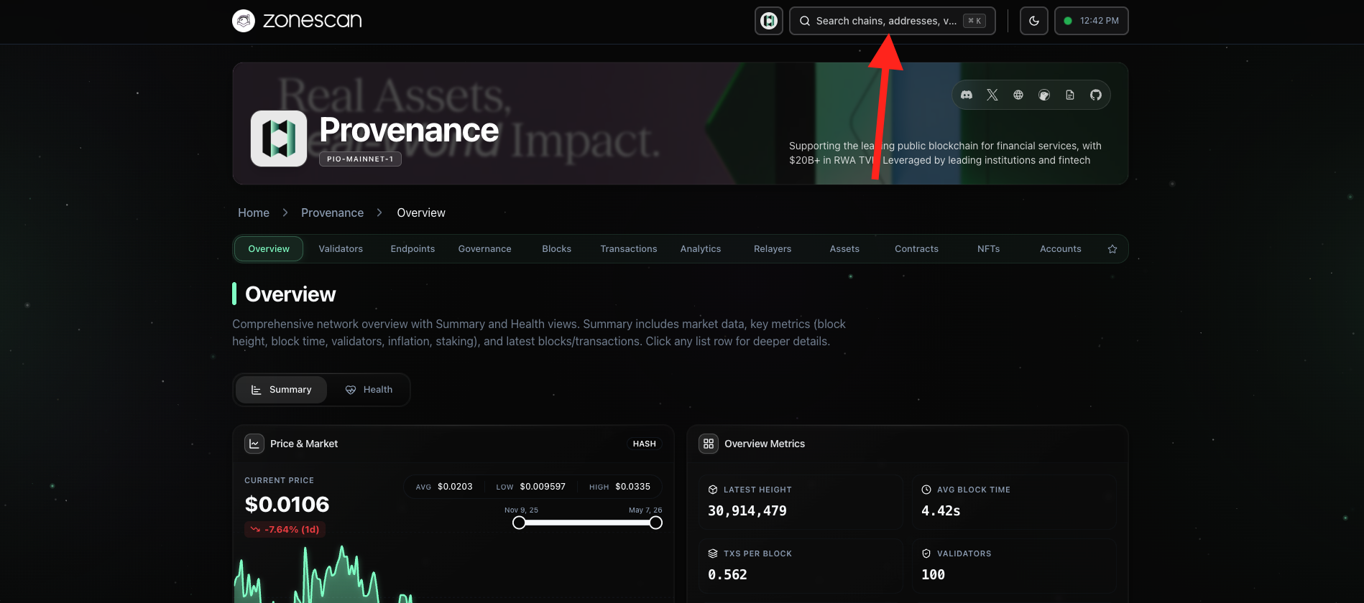The image size is (1364, 603).
Task: Click the 12:42 PM status indicator
Action: coord(1092,21)
